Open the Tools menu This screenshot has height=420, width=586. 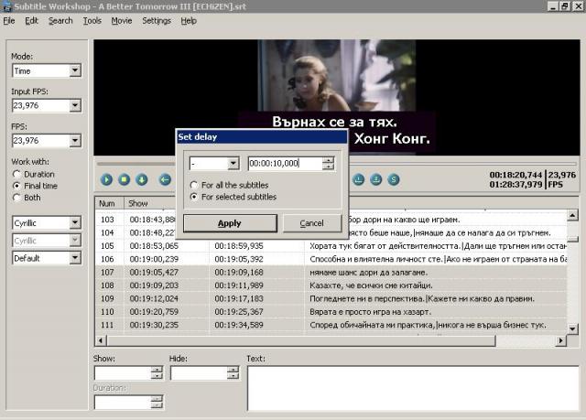coord(92,20)
